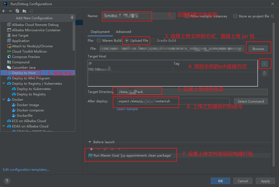Click the Deploy to Kubernetes icon
This screenshot has width=279, height=187.
[14, 89]
